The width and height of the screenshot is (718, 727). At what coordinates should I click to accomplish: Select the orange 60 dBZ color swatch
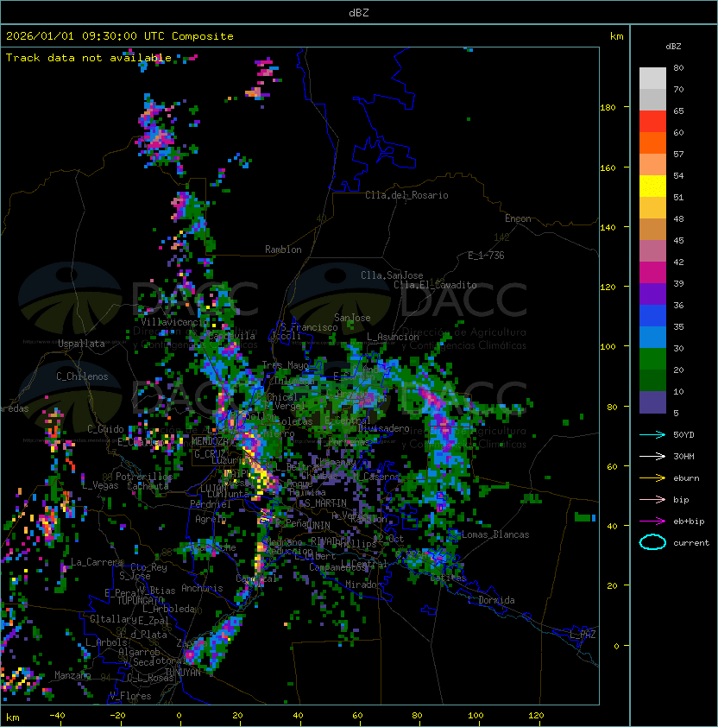click(652, 142)
